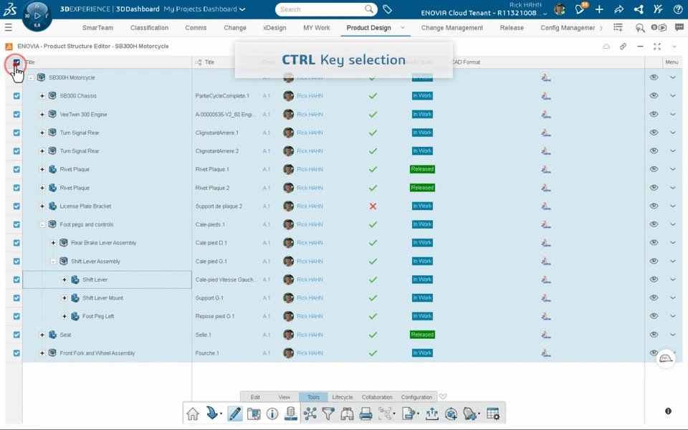The height and width of the screenshot is (430, 688).
Task: Collapse the SB300H Motorcycle root node
Action: (x=31, y=77)
